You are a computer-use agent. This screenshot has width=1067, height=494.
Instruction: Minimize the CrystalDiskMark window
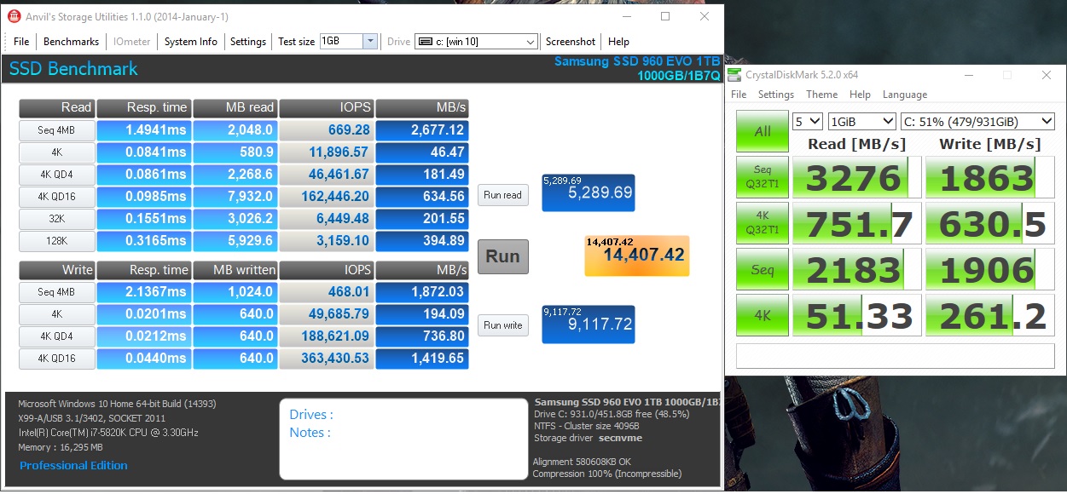click(967, 75)
